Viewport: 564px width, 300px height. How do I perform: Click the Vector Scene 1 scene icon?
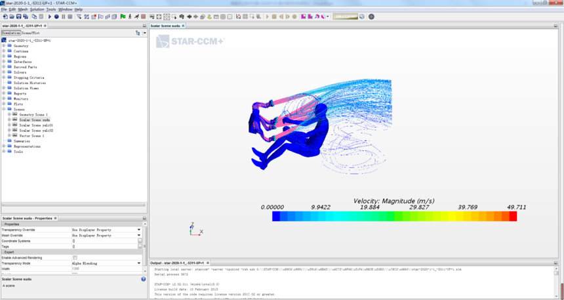tap(16, 136)
